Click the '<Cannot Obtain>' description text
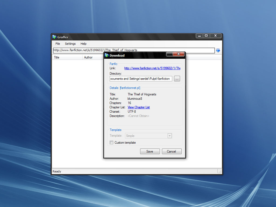 point(139,116)
